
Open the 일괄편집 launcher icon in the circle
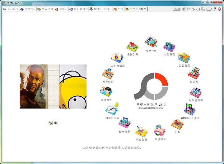point(184,58)
